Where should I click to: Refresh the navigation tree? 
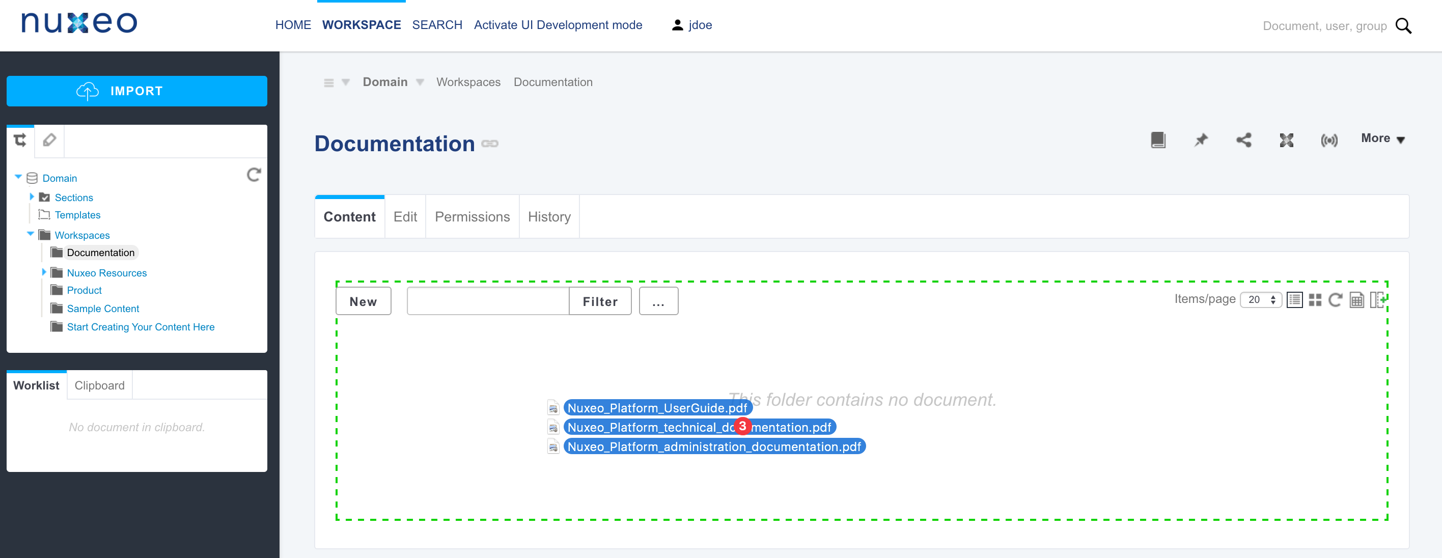254,175
